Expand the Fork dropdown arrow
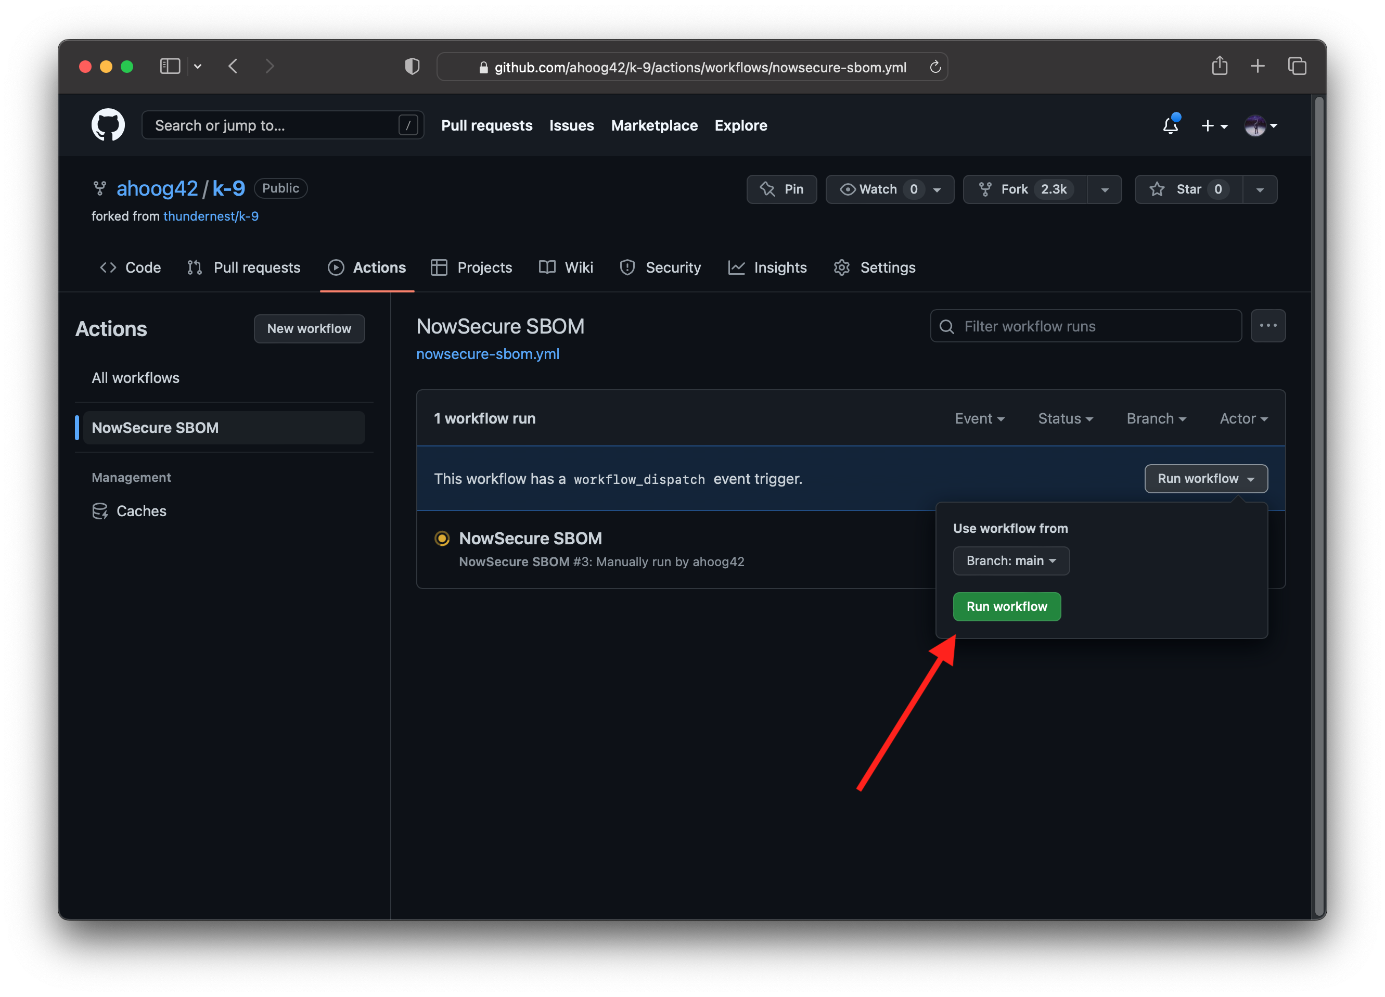Screen dimensions: 1385x997 (1104, 189)
